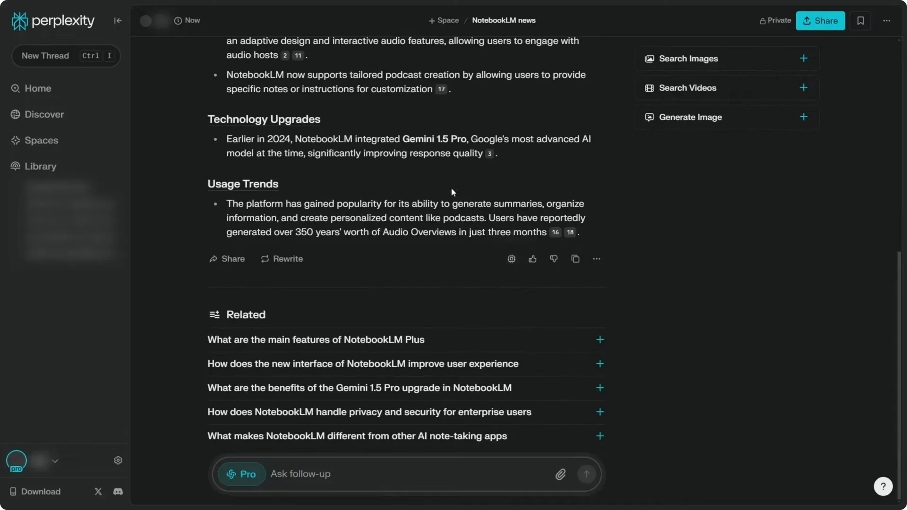Toggle Pro search mode

[x=241, y=474]
